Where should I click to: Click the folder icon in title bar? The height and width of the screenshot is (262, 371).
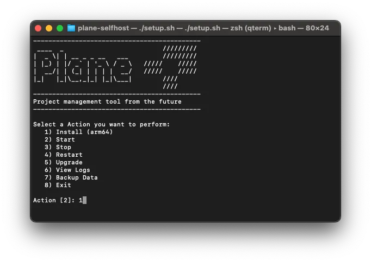71,28
